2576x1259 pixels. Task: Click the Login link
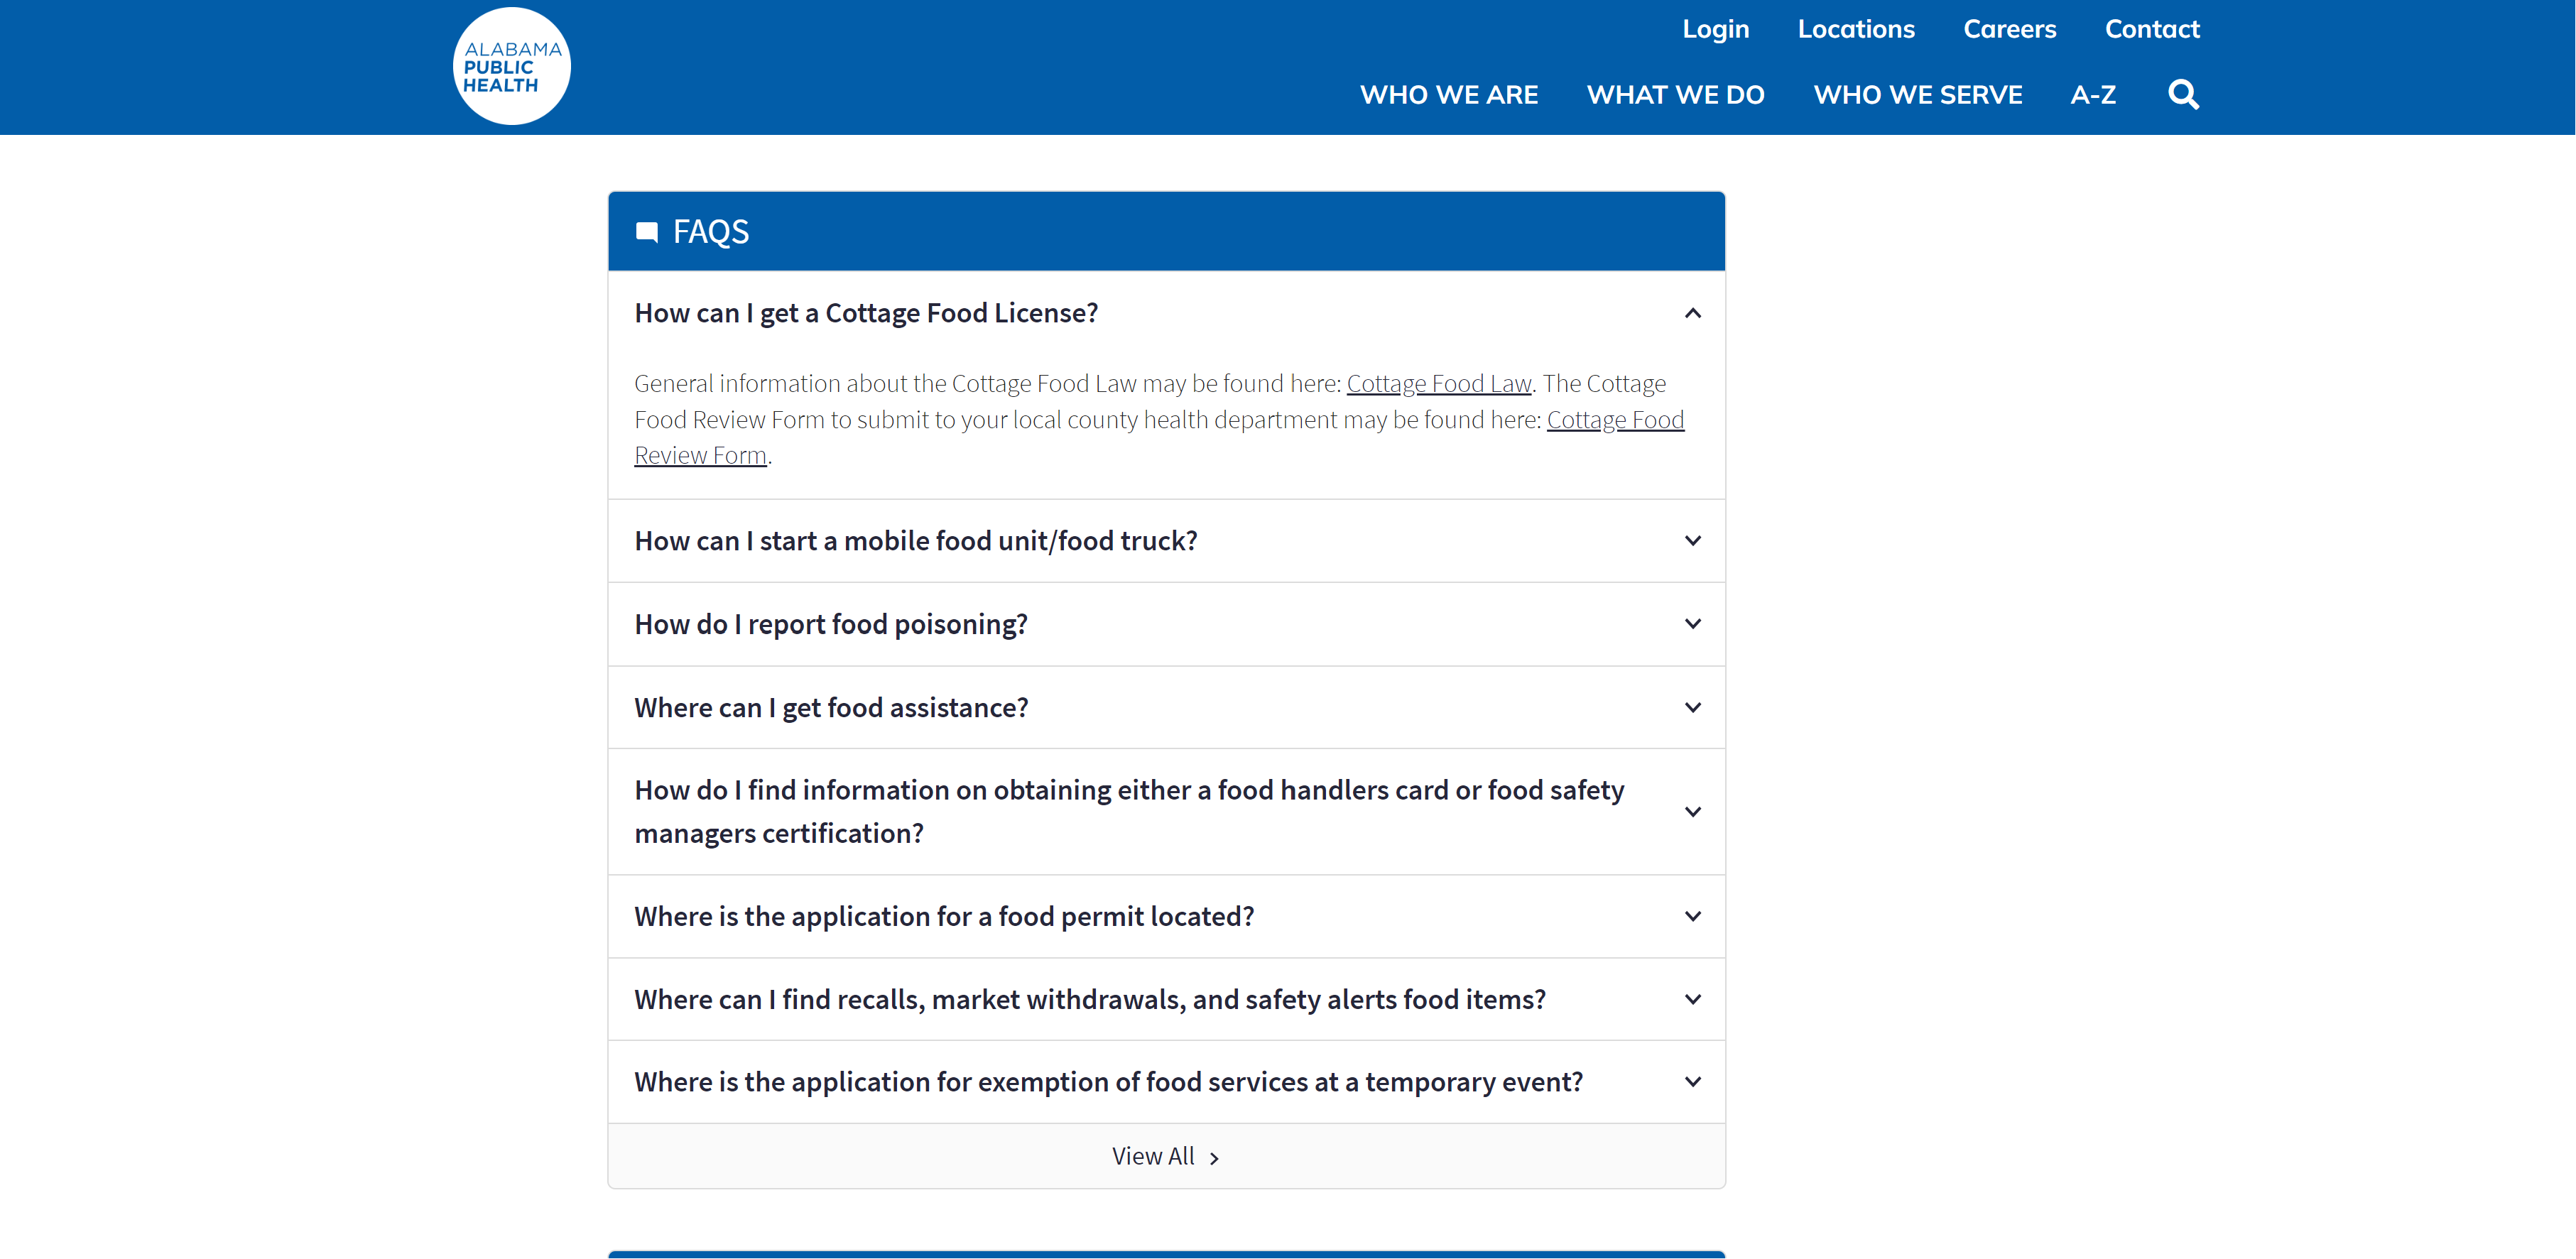[1715, 29]
